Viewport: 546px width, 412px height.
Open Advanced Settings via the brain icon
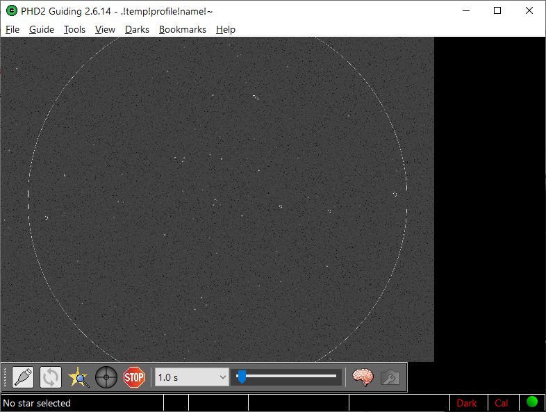[363, 377]
